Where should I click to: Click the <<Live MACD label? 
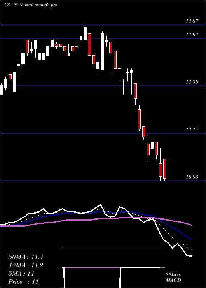coord(173,277)
